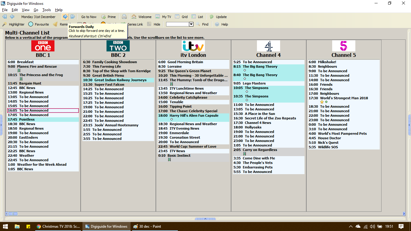The height and width of the screenshot is (231, 411).
Task: Click the Go to Now button
Action: tap(89, 17)
